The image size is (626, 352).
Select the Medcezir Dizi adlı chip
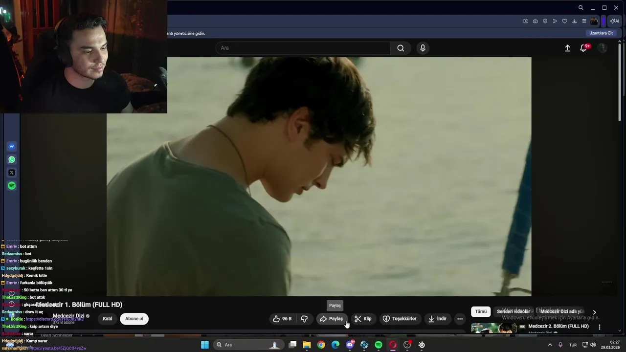(x=561, y=311)
